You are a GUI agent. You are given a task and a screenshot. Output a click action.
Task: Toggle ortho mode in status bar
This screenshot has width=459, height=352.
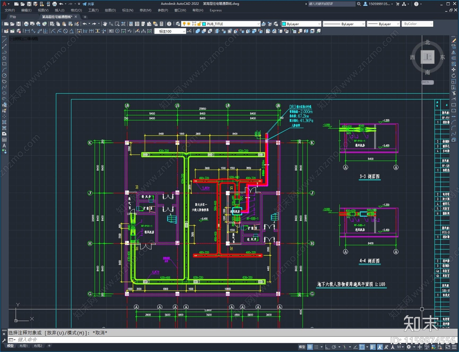[327, 347]
